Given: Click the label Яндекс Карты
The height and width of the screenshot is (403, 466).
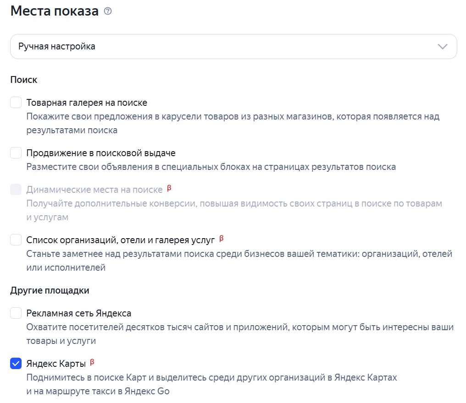Looking at the screenshot, I should tap(56, 364).
